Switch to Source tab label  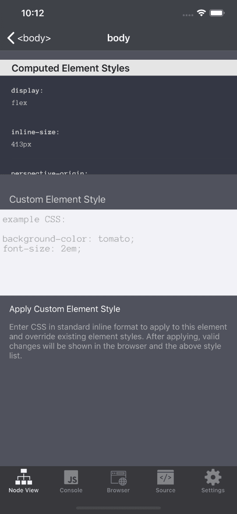(x=165, y=490)
